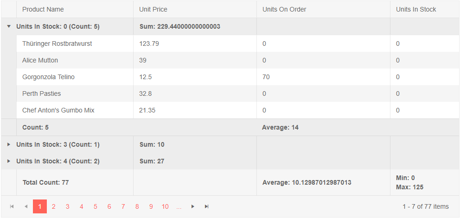Select the Gorgonzola Telino row
460x218 pixels.
238,77
